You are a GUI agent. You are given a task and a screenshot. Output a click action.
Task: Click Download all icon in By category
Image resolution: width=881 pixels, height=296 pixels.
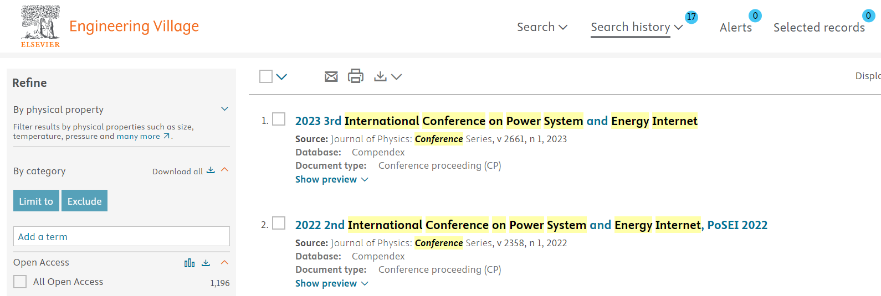(211, 170)
